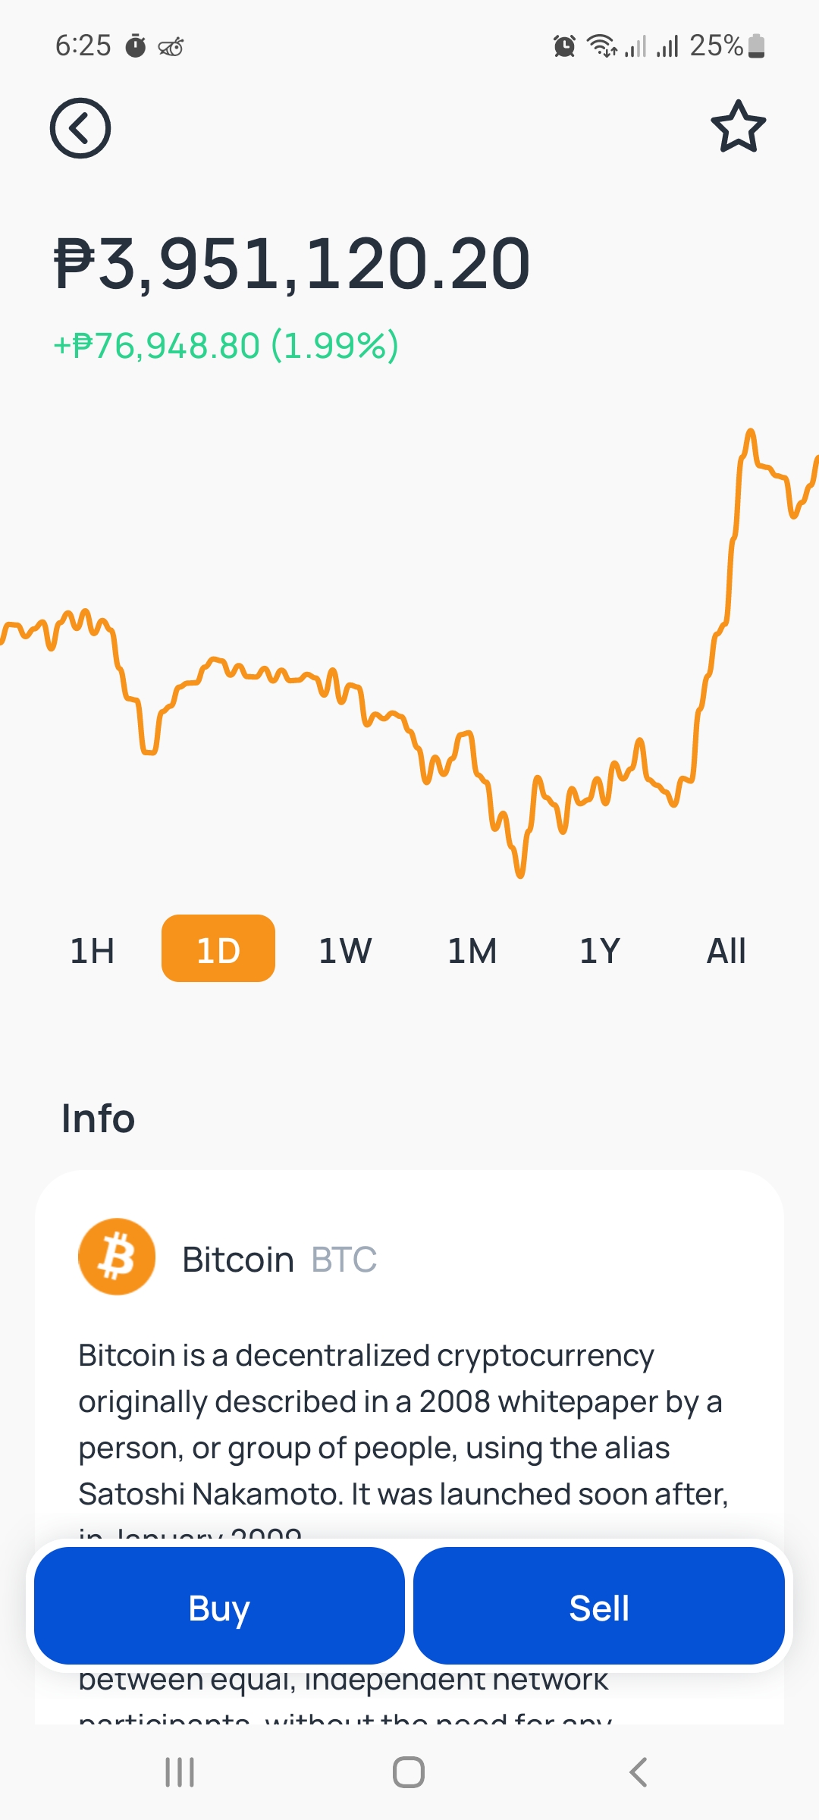
Task: Tap the Android home button
Action: pos(409,1772)
